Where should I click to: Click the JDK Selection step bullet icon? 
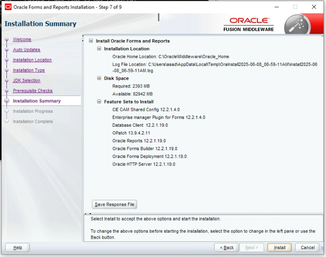tap(7, 81)
